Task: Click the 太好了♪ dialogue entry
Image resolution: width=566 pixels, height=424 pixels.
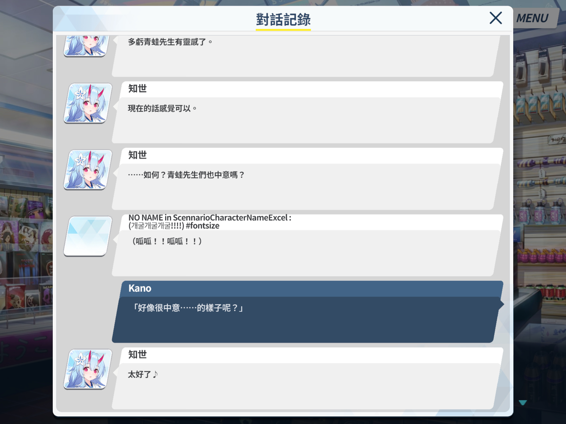Action: [308, 378]
